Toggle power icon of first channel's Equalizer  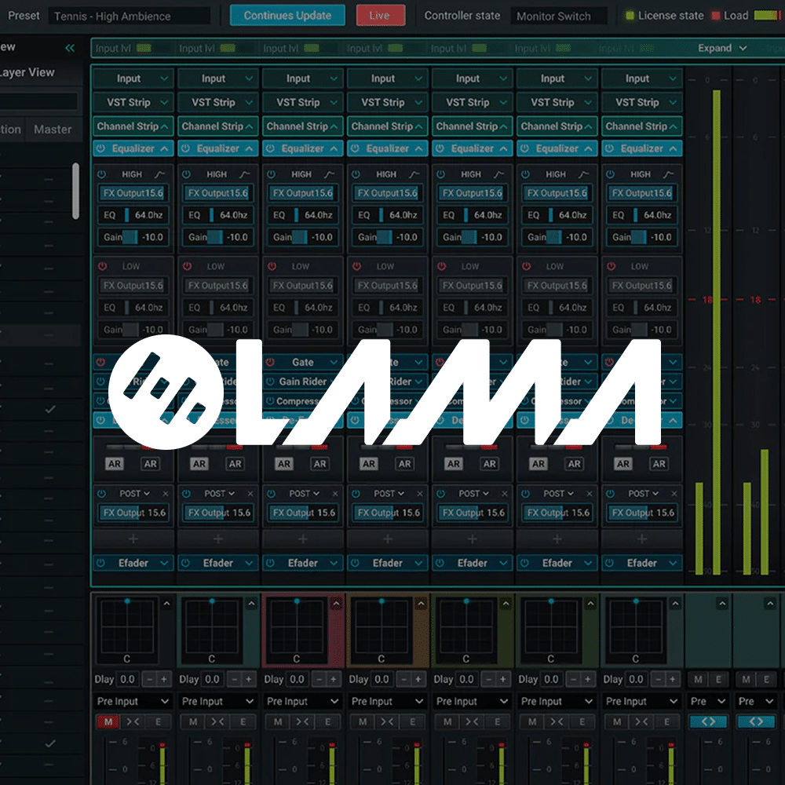click(x=101, y=148)
